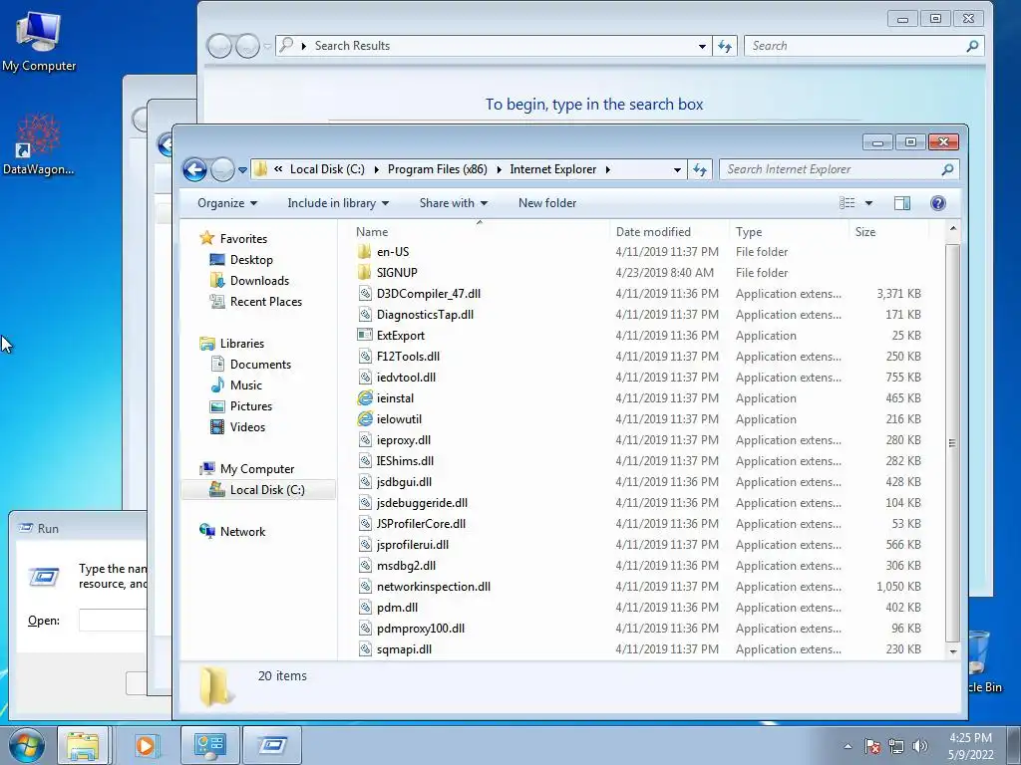Open more view options dropdown arrow
The height and width of the screenshot is (765, 1021).
868,203
